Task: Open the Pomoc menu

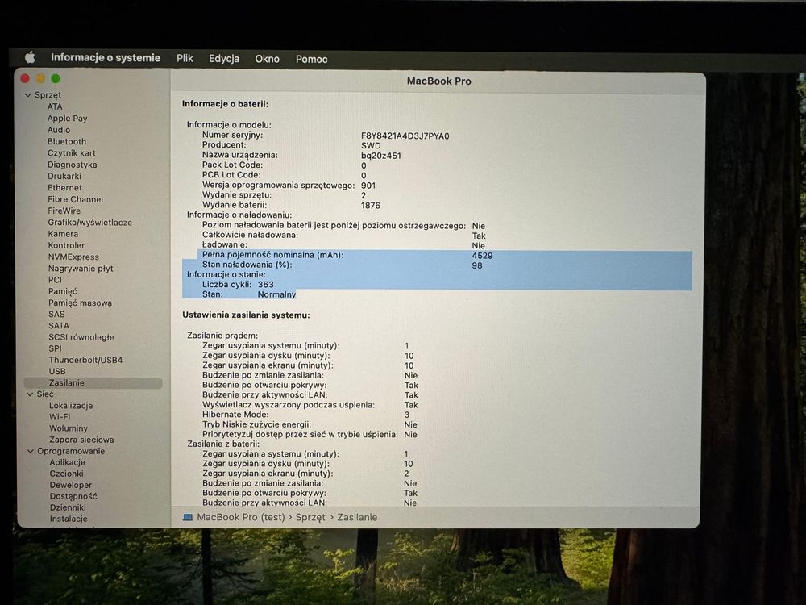Action: click(311, 59)
